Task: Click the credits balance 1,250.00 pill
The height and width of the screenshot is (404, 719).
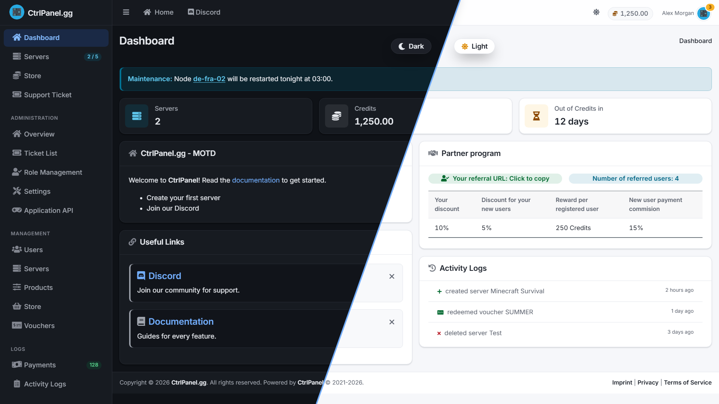Action: (x=630, y=13)
